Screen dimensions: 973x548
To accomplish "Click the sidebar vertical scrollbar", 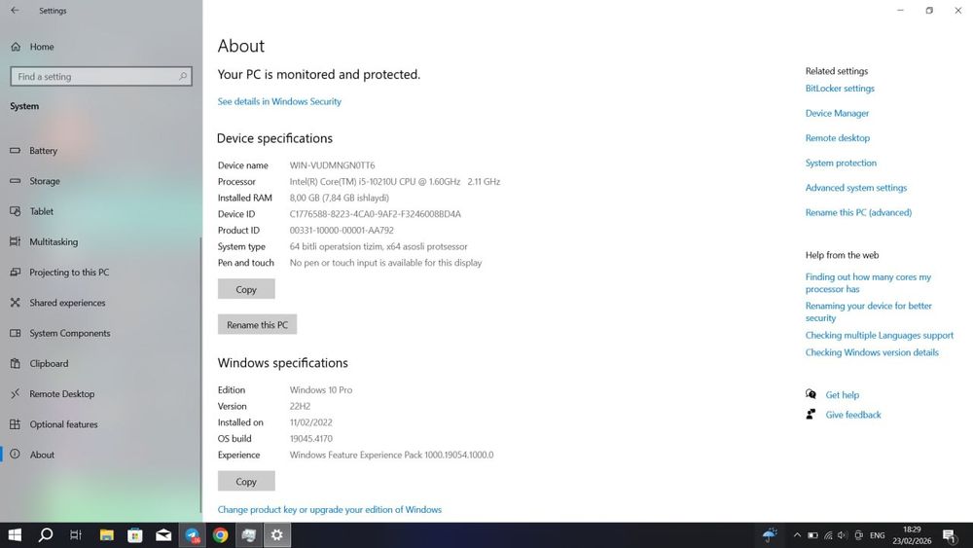I will 201,375.
